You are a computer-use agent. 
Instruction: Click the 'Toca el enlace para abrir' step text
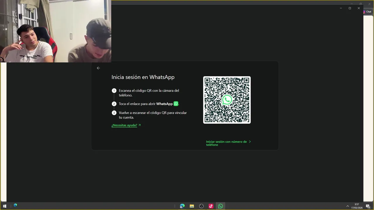[x=149, y=104]
